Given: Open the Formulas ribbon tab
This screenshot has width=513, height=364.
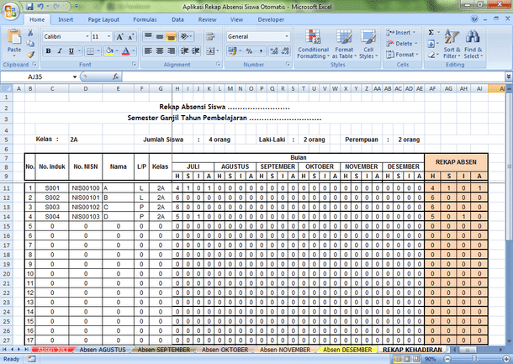Looking at the screenshot, I should tap(145, 19).
